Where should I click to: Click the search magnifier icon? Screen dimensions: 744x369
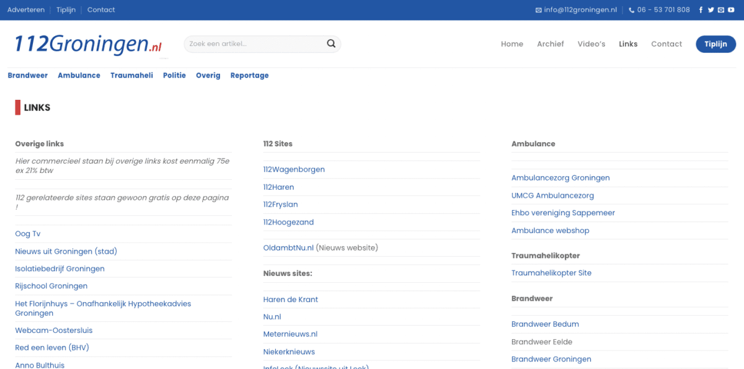click(x=331, y=44)
